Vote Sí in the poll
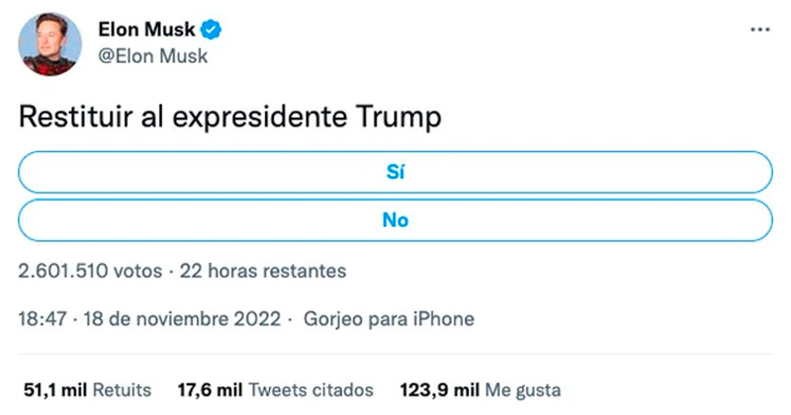This screenshot has width=791, height=415. pos(395,172)
